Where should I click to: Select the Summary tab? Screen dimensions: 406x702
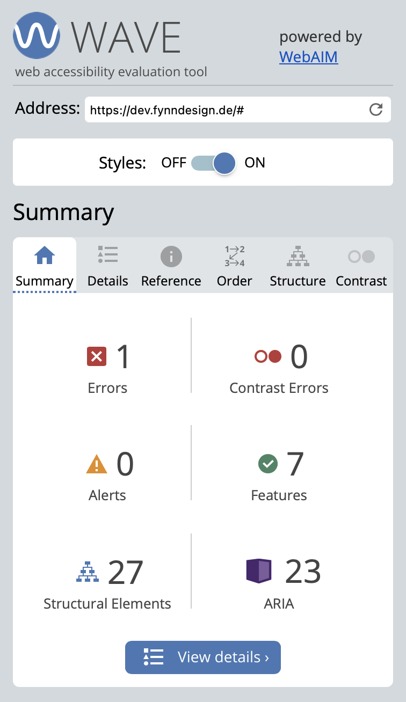point(45,266)
